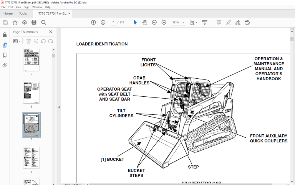Show the security lock panel
Image resolution: width=295 pixels, height=185 pixels.
5,35
